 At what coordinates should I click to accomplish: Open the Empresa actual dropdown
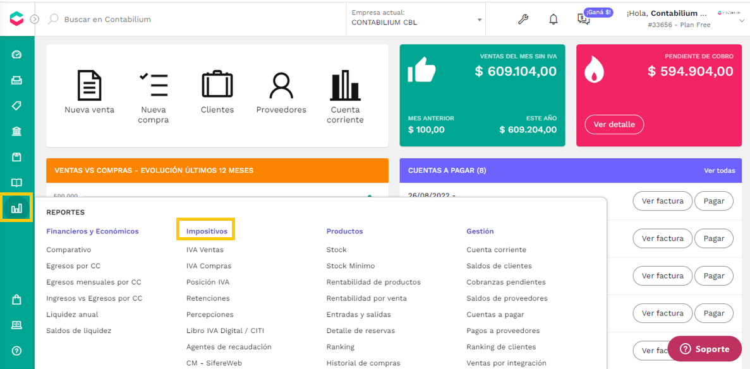pyautogui.click(x=416, y=18)
